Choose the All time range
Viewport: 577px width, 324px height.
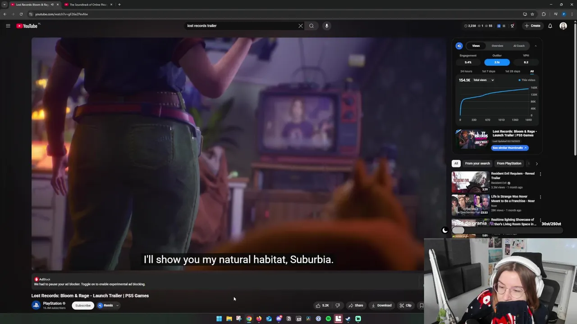click(532, 71)
